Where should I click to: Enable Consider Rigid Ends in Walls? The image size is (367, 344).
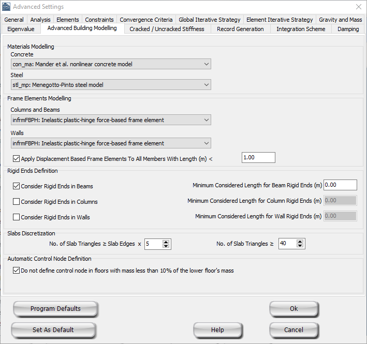(17, 217)
